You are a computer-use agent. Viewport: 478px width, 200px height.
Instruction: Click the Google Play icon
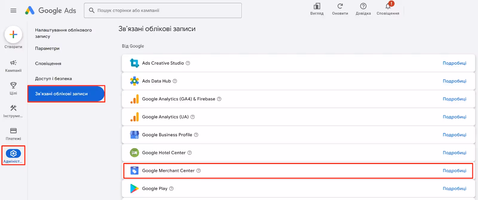(x=134, y=188)
